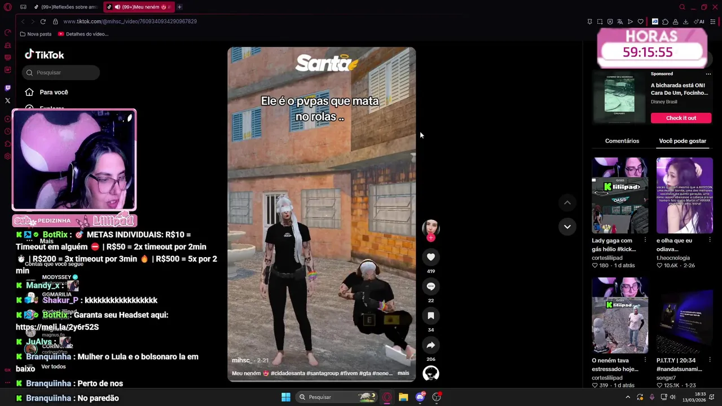Open the Twitch sidebar icon
722x406 pixels.
click(x=7, y=88)
